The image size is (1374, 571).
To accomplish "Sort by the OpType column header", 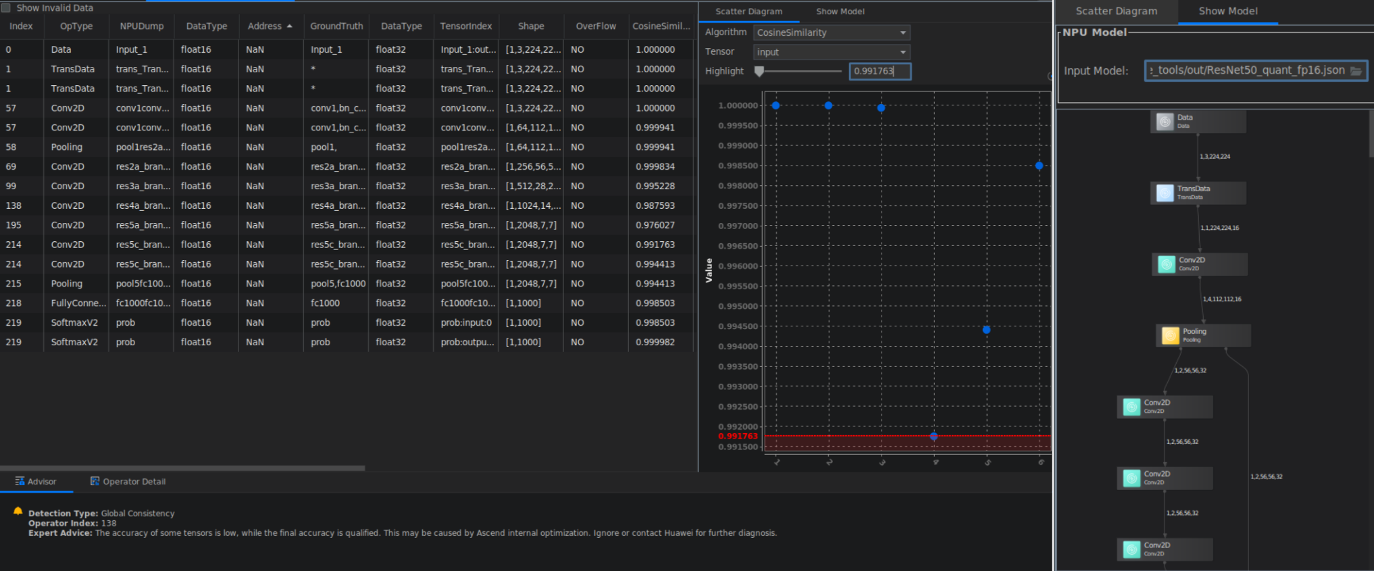I will 76,26.
